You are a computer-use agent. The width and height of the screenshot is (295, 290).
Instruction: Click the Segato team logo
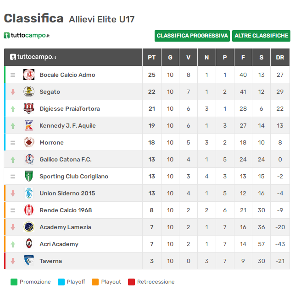(x=29, y=91)
